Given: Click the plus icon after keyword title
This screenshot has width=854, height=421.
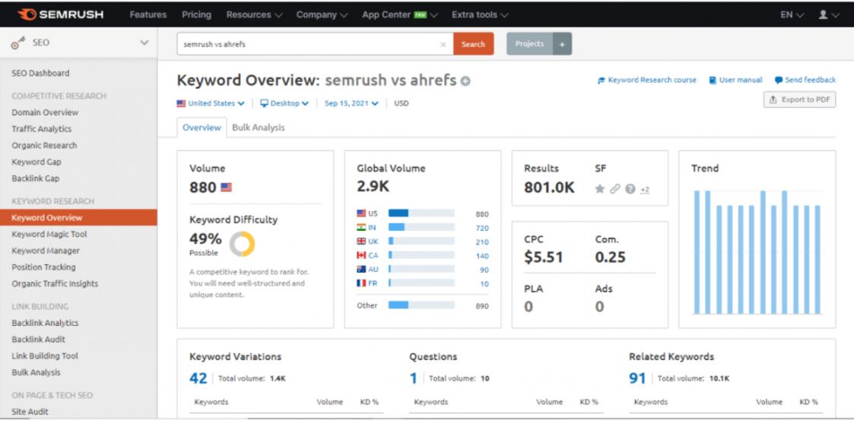Looking at the screenshot, I should [x=465, y=81].
